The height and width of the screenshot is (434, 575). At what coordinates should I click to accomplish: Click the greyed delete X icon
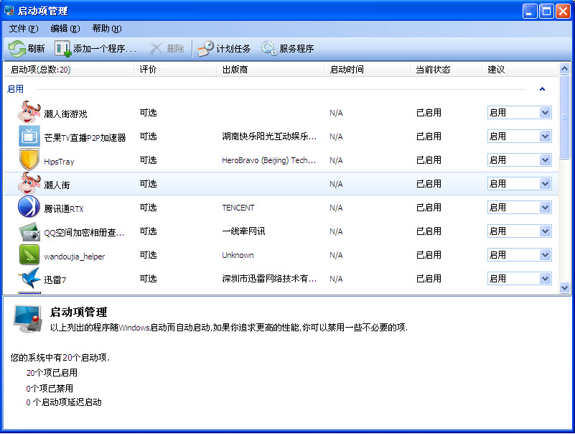pyautogui.click(x=156, y=48)
